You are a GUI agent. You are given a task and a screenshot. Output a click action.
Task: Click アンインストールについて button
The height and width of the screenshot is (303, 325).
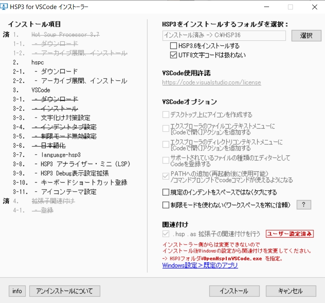click(x=65, y=291)
